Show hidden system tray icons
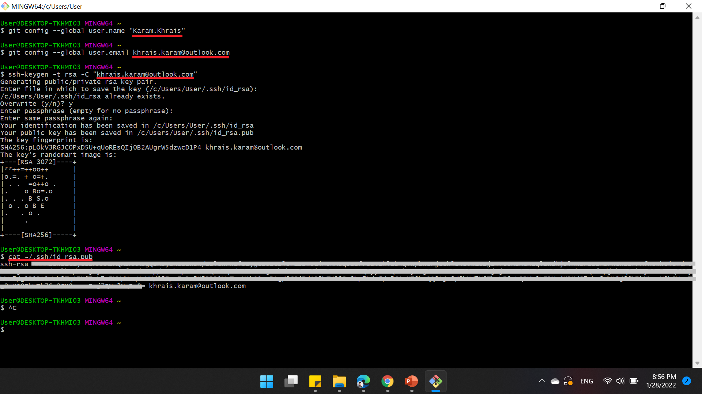The image size is (702, 394). (541, 381)
